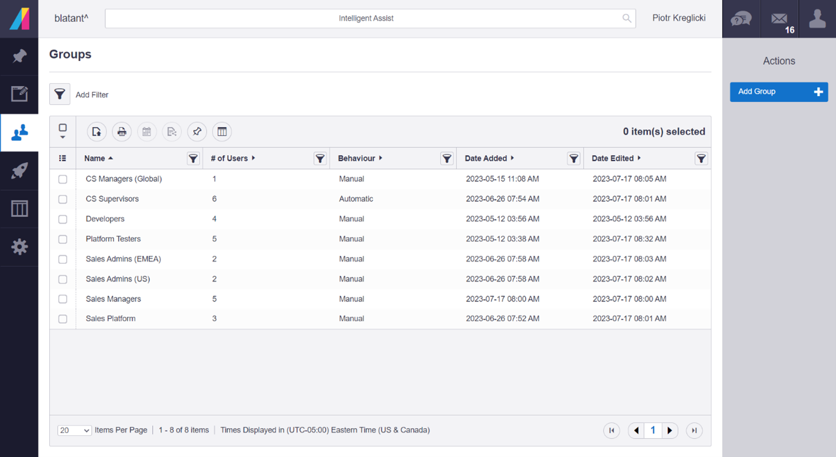Click the Add Filter label
Viewport: 836px width, 457px height.
point(92,95)
